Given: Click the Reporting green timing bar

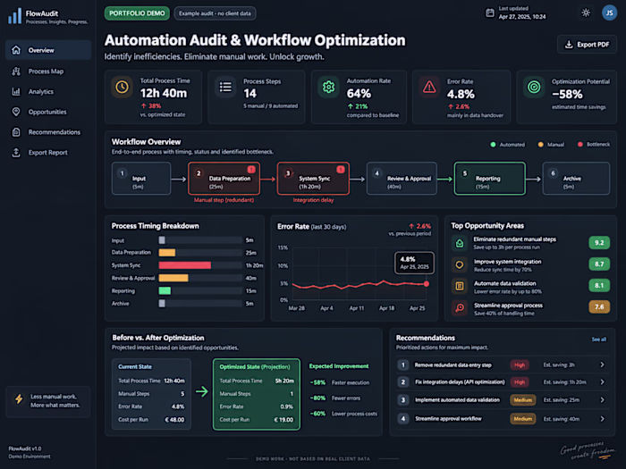Looking at the screenshot, I should tap(165, 290).
